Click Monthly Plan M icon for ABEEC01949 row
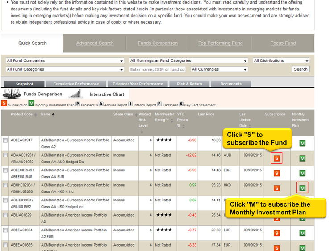The height and width of the screenshot is (251, 334). pyautogui.click(x=302, y=173)
